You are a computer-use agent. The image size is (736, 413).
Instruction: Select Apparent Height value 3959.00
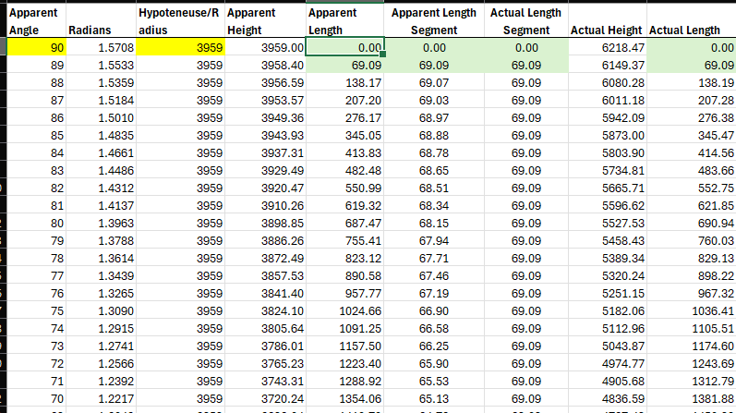(265, 47)
